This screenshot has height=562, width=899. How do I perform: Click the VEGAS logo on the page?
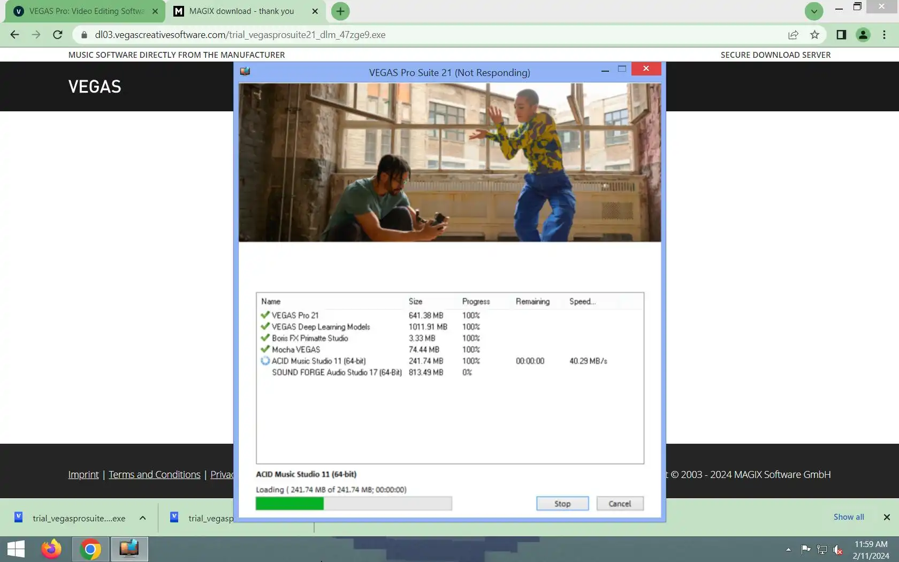tap(95, 87)
